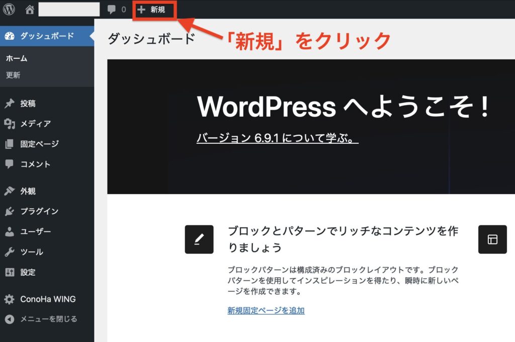This screenshot has height=342, width=515.
Task: Click the 新規固定ページを追加 link
Action: pos(266,310)
